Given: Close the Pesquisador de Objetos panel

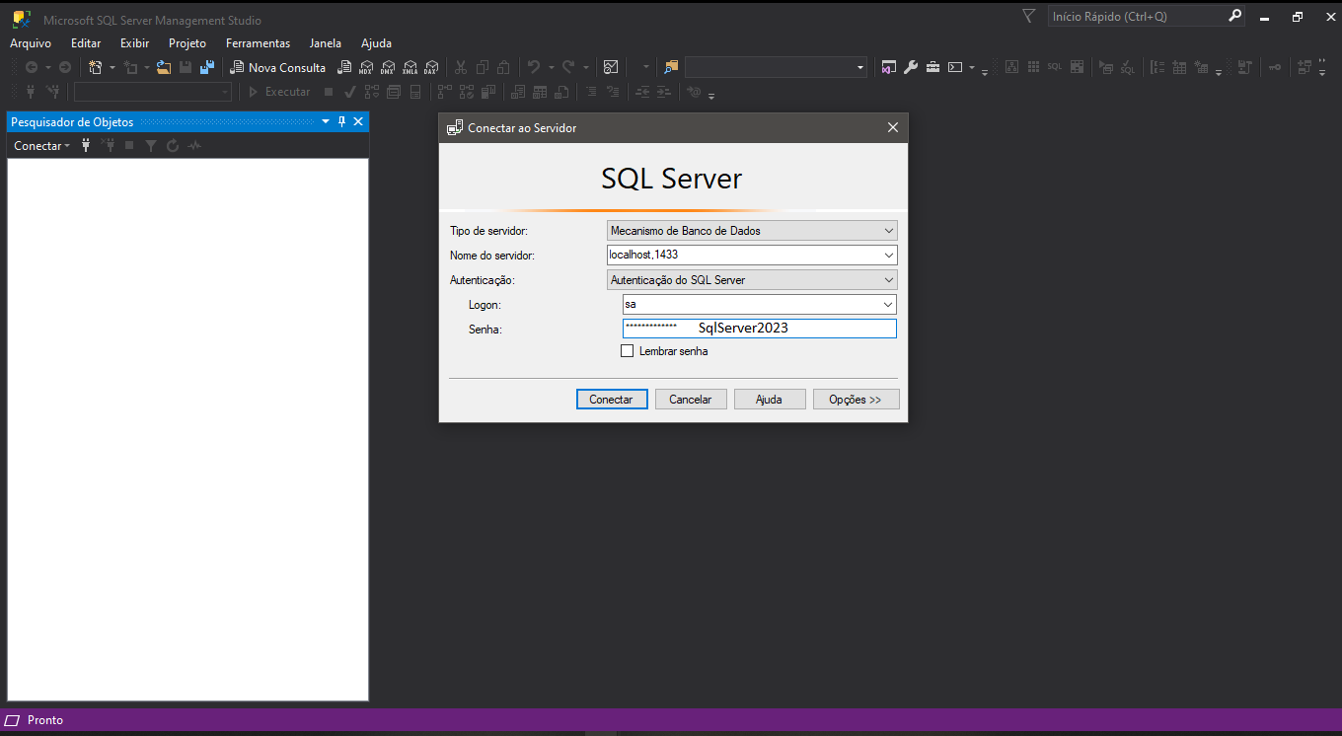Looking at the screenshot, I should coord(358,122).
